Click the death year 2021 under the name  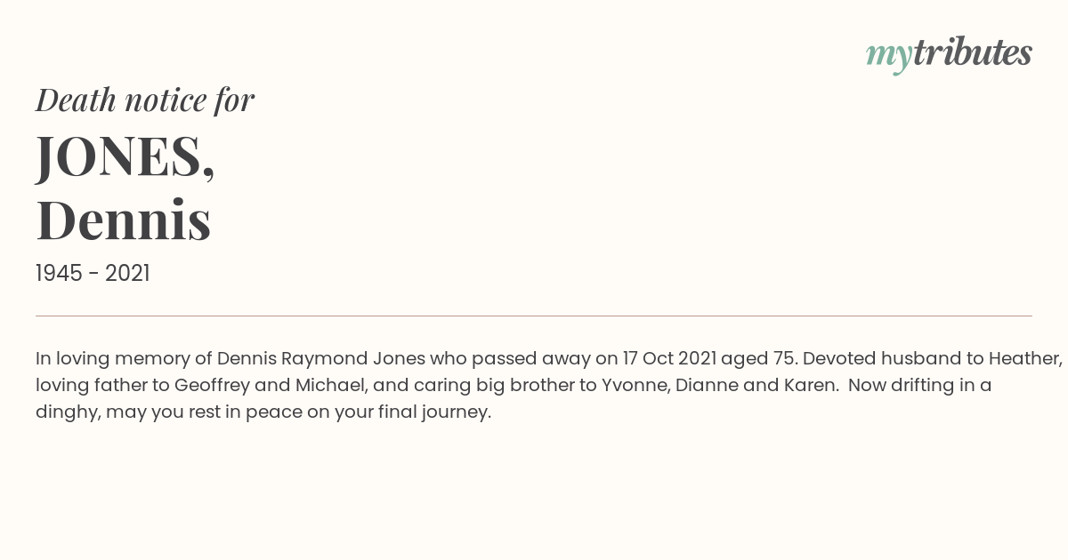click(127, 274)
